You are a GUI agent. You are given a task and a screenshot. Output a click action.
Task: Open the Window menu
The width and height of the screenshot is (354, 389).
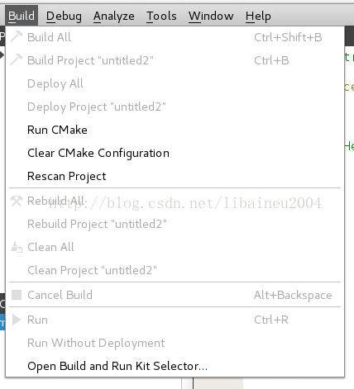click(211, 16)
